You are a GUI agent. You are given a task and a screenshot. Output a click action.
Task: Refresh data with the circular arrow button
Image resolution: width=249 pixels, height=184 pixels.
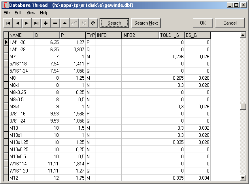click(93, 23)
